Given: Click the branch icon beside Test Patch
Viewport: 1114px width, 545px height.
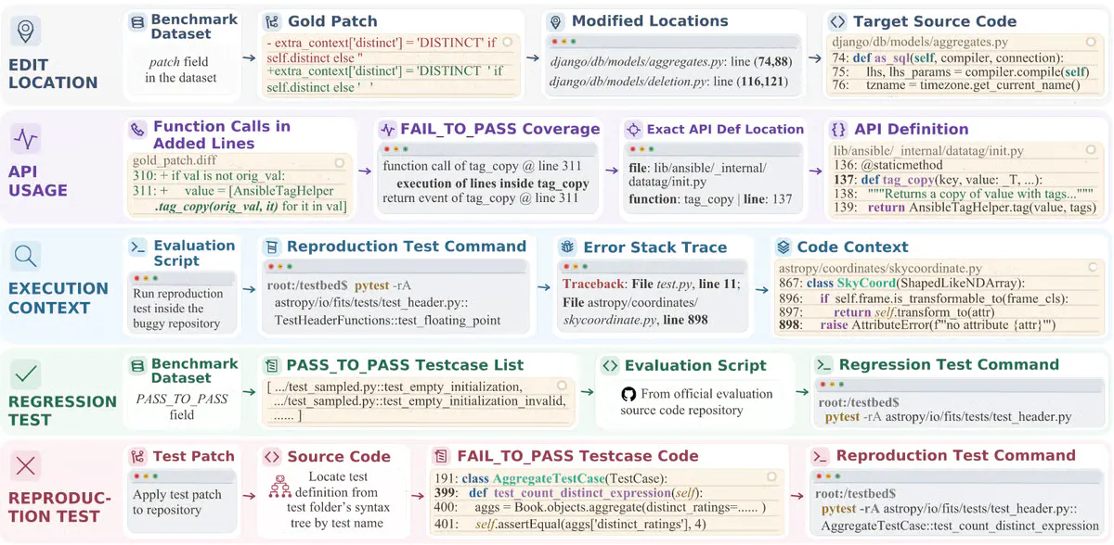Looking at the screenshot, I should tap(137, 457).
